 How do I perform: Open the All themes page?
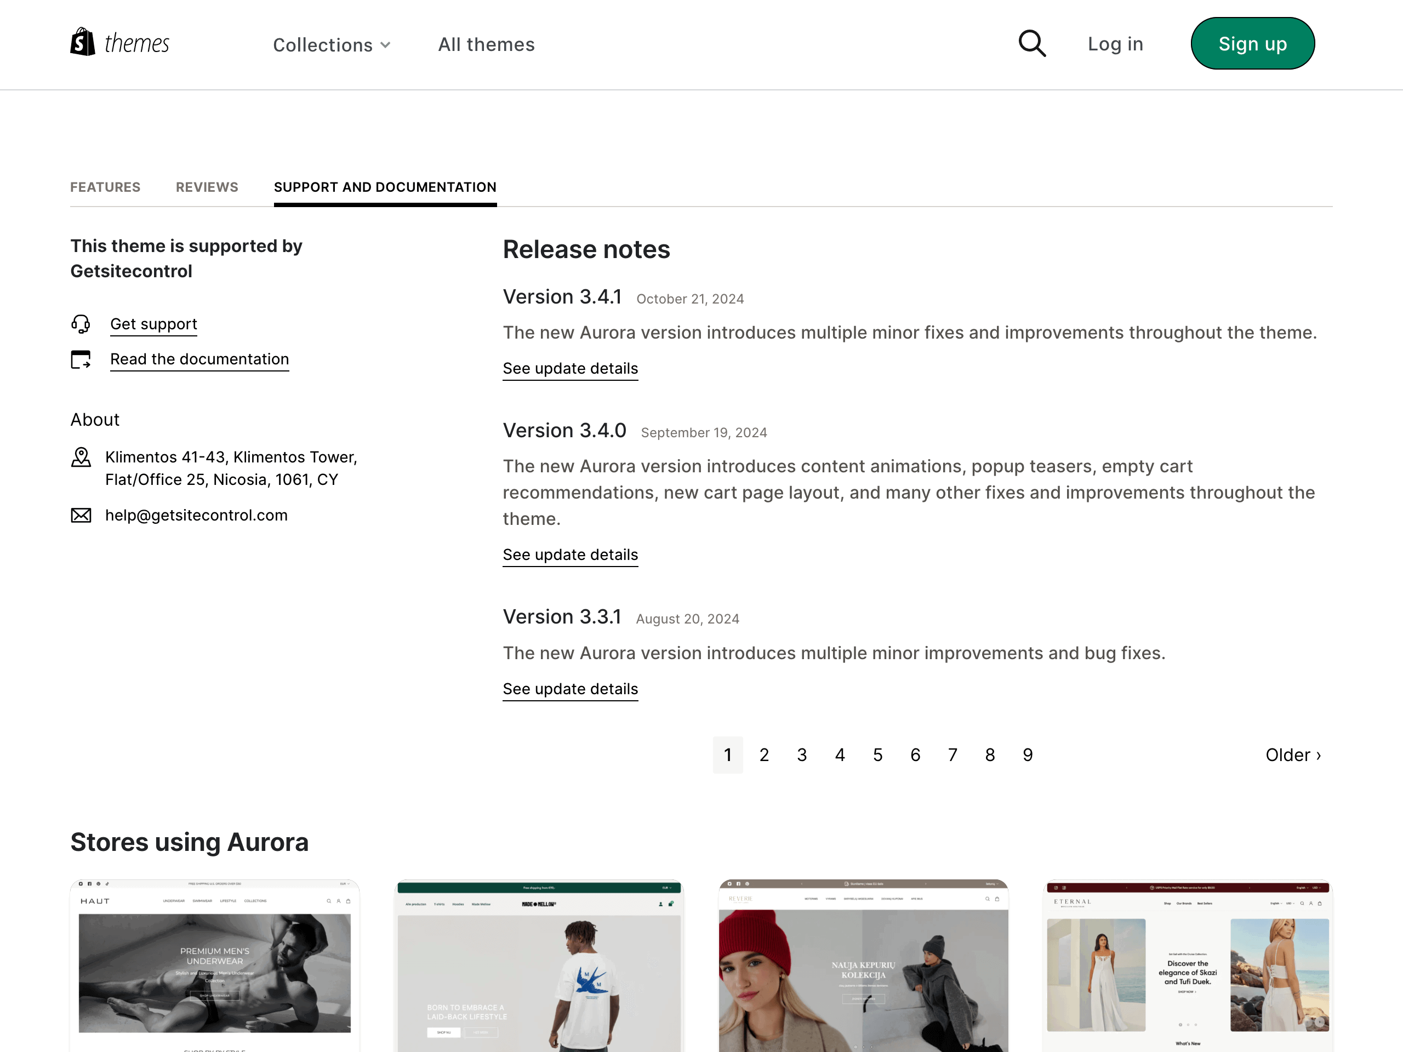point(486,44)
